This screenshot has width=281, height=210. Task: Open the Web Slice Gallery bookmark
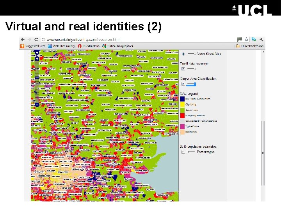coord(62,46)
